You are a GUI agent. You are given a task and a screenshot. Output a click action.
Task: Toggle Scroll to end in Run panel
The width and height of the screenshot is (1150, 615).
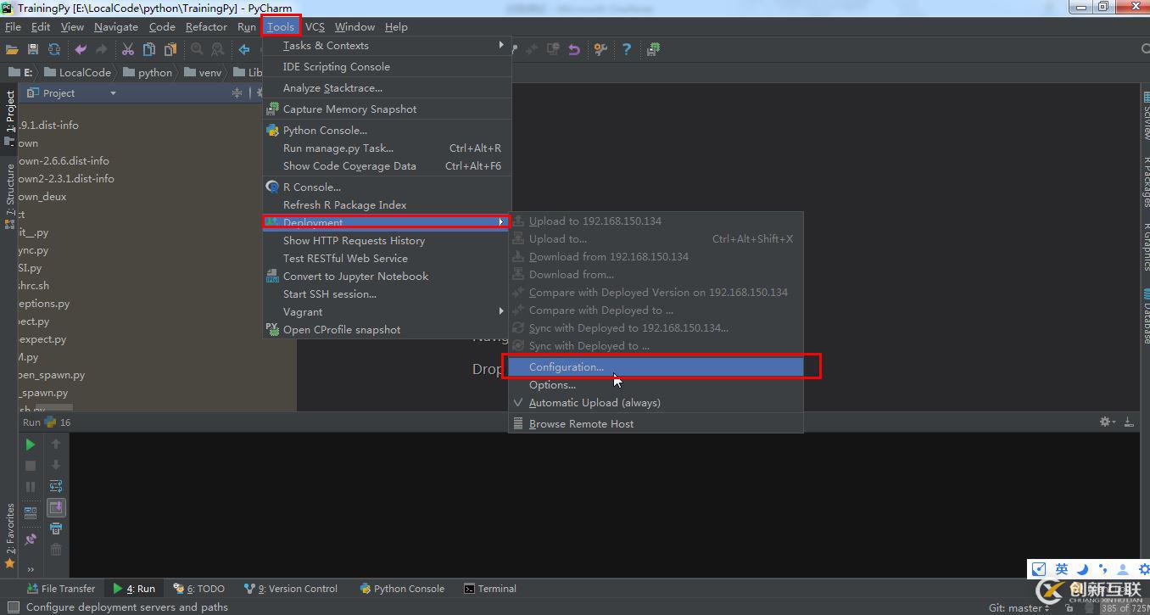pos(56,507)
